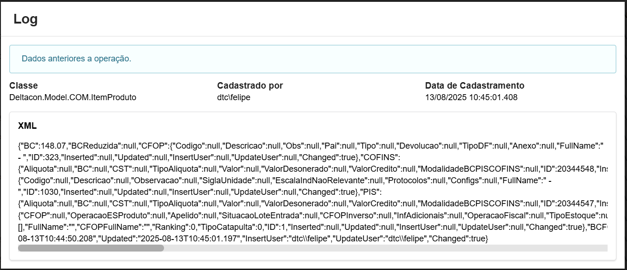627x270 pixels.
Task: Click the JSON line starting with "BC":148.07
Action: tap(310, 145)
